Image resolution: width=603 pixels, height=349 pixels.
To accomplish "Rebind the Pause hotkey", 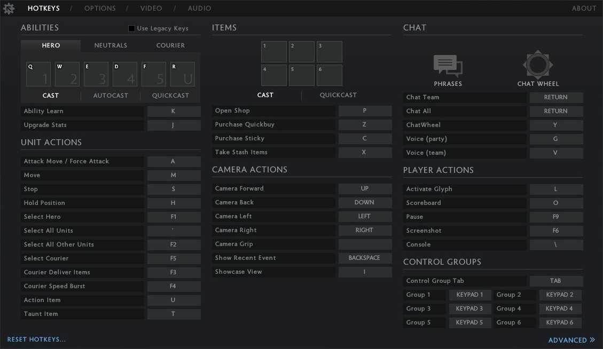I will (556, 217).
